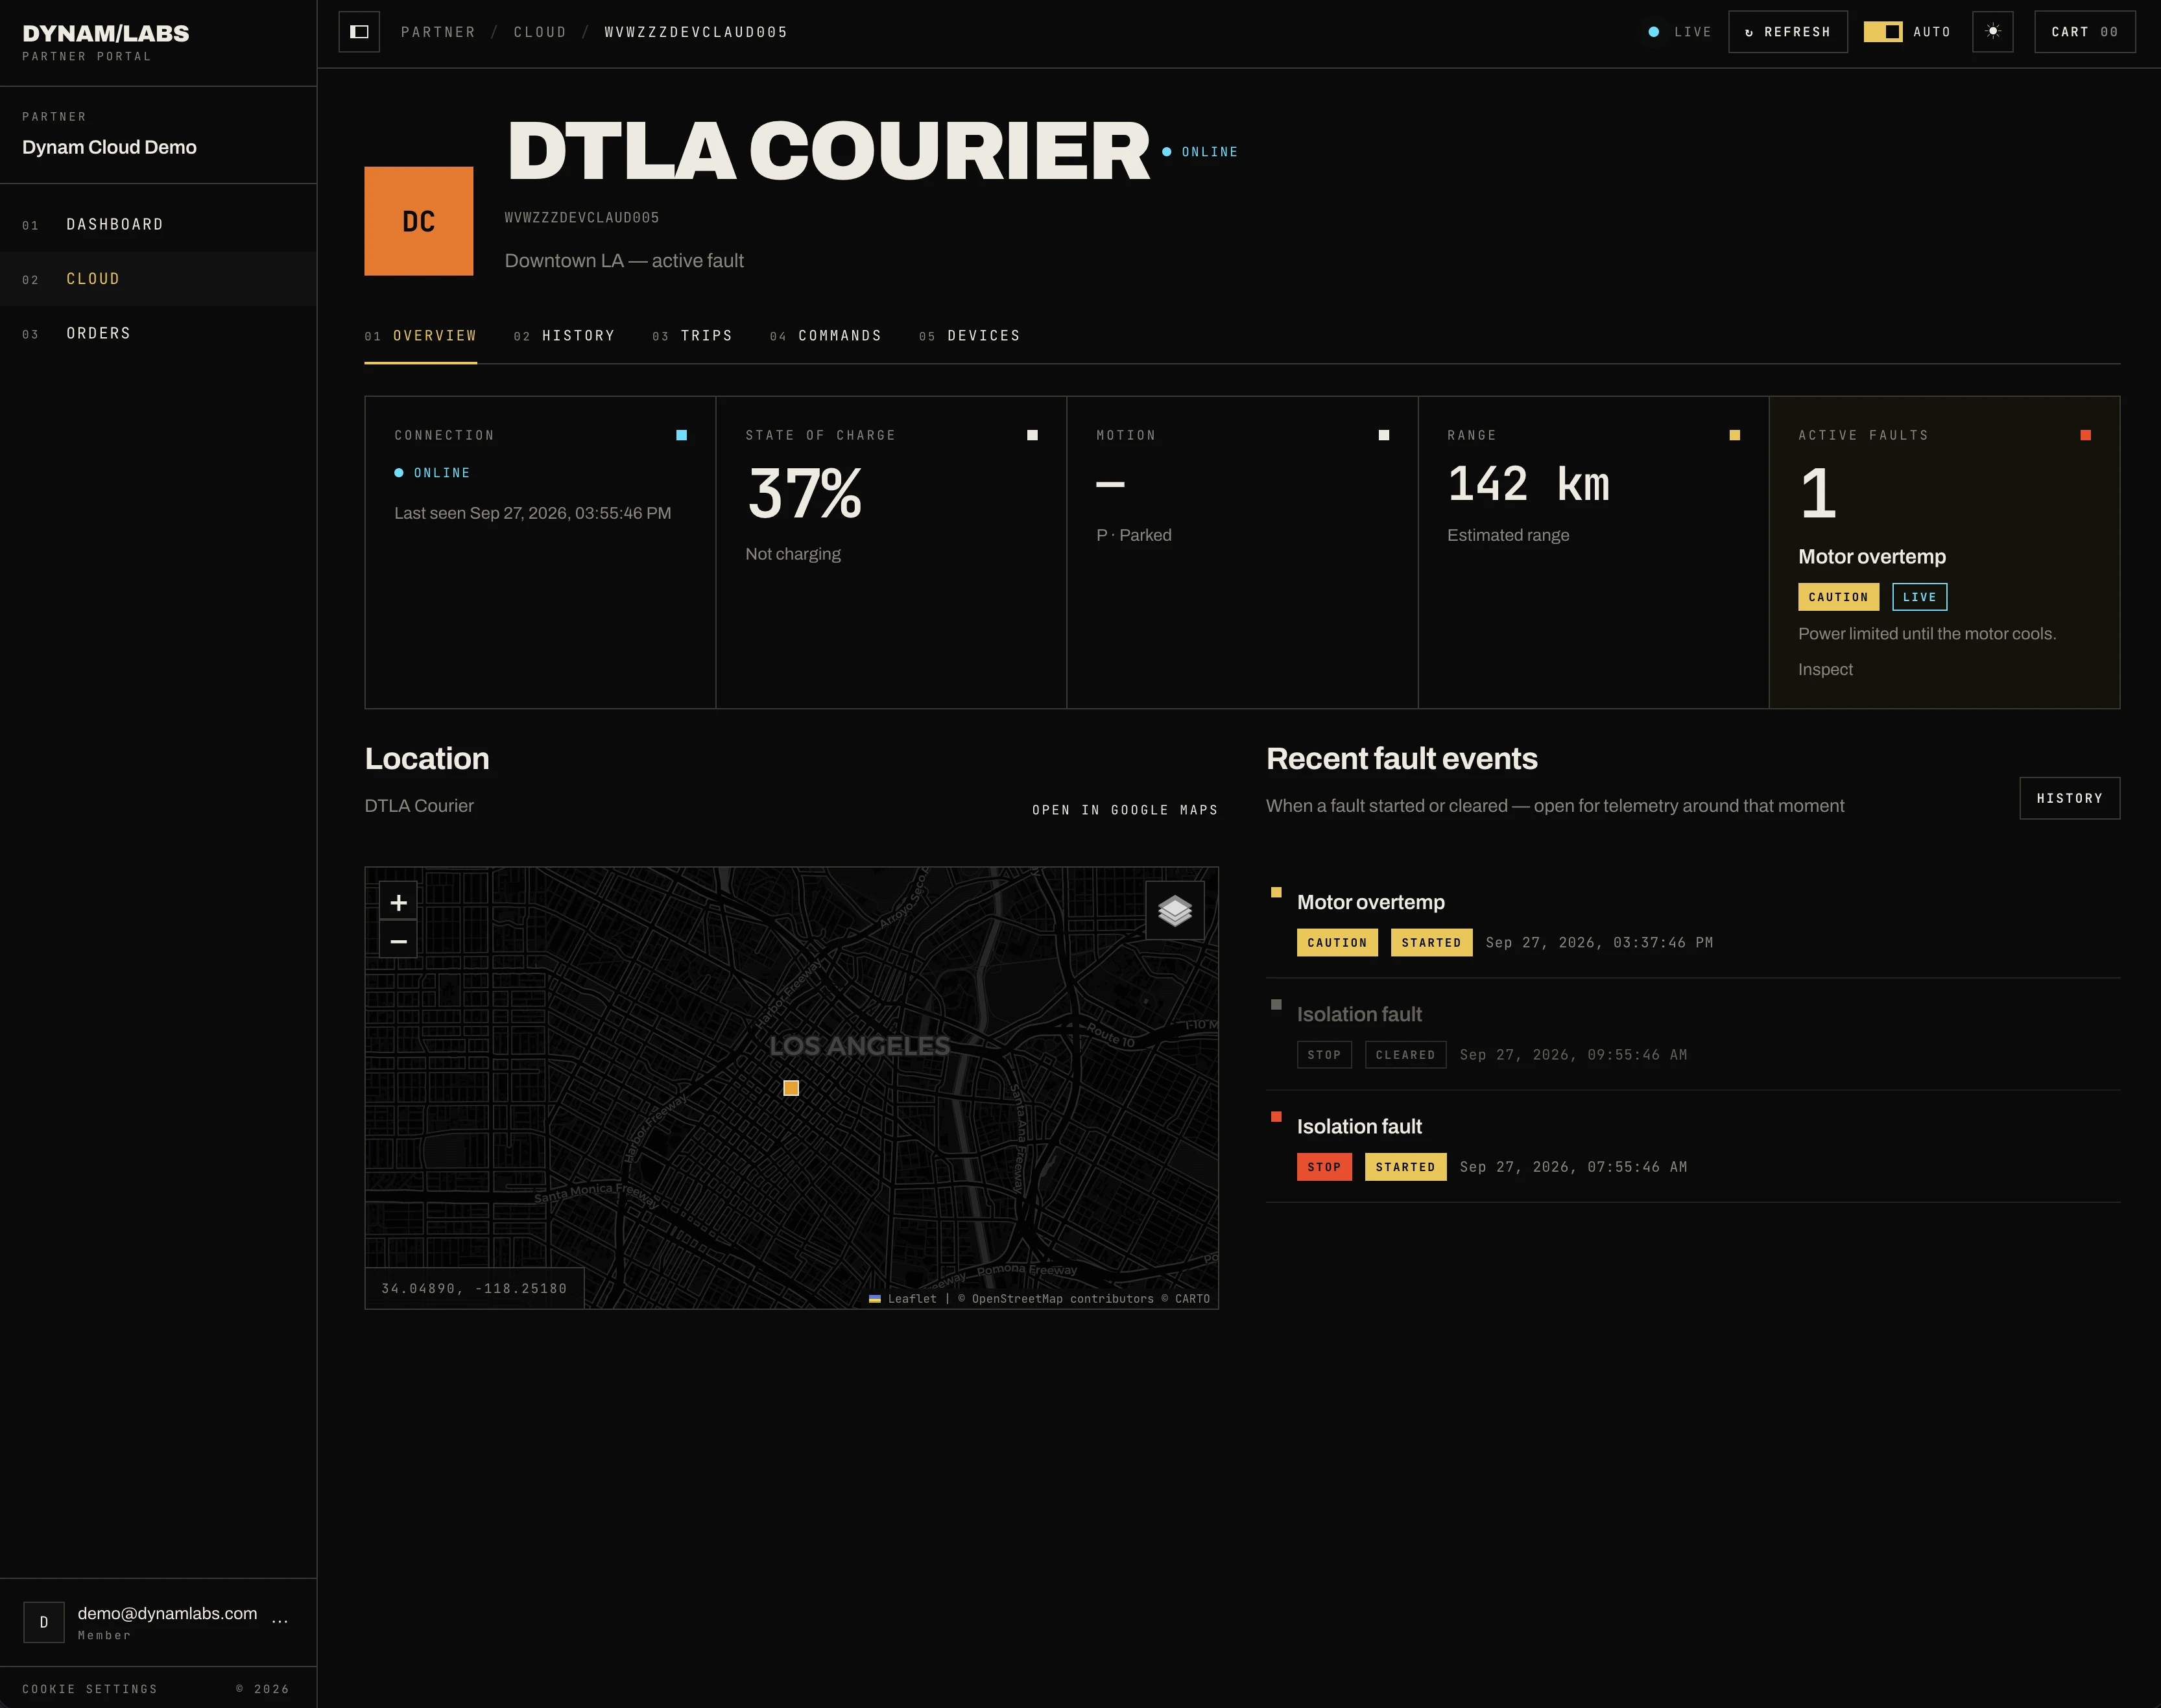2161x1708 pixels.
Task: Open Cloud in the sidebar
Action: (x=158, y=279)
